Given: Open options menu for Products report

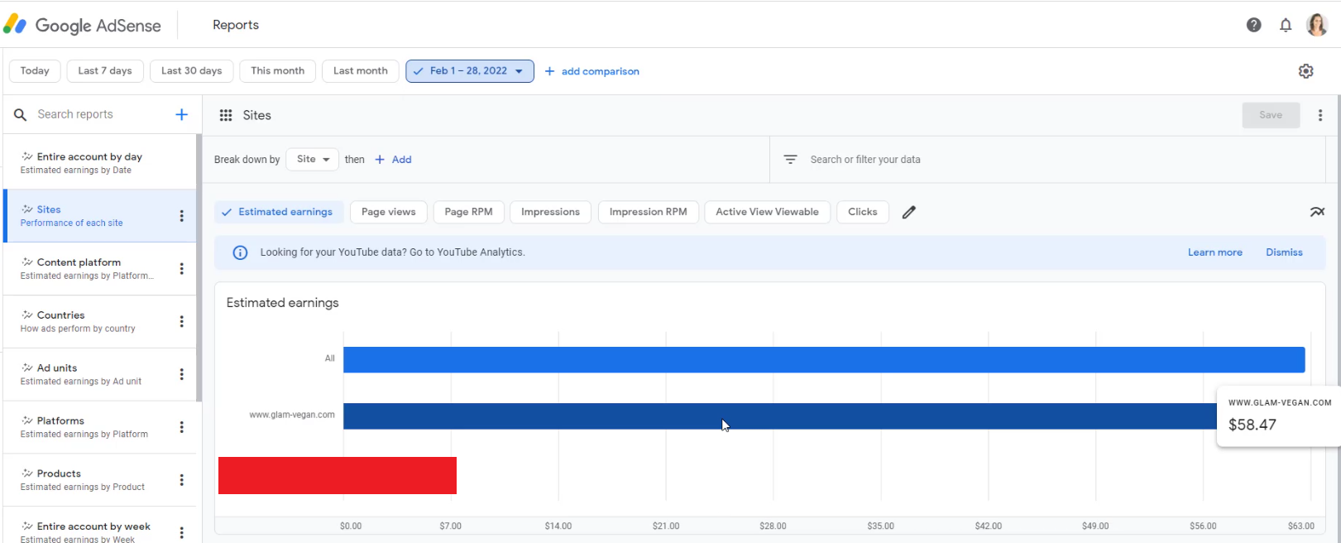Looking at the screenshot, I should tap(182, 480).
